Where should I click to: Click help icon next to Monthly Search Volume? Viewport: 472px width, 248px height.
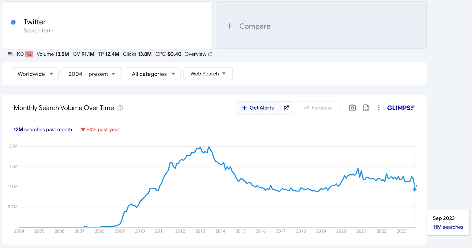click(x=120, y=108)
